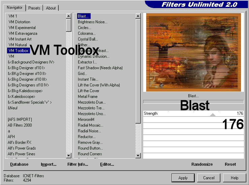
Task: Select VM Distortion category
Action: point(19,22)
